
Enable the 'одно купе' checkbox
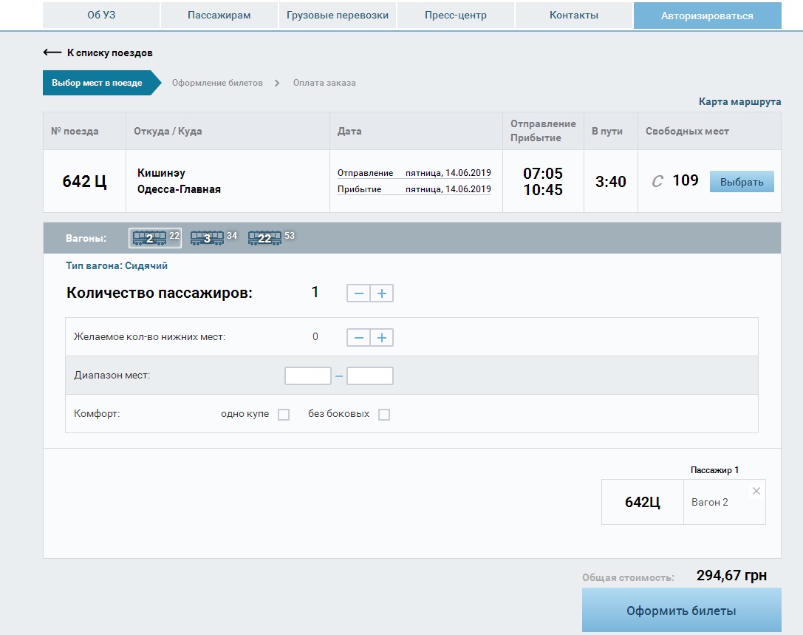point(284,415)
